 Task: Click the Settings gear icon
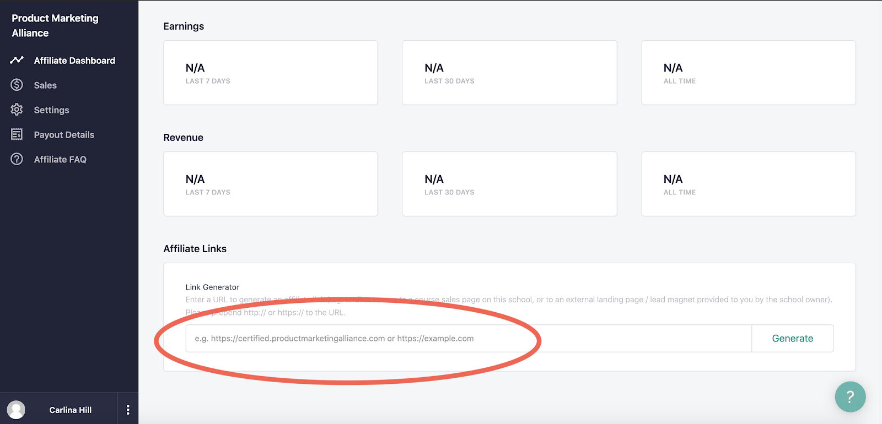(x=17, y=110)
